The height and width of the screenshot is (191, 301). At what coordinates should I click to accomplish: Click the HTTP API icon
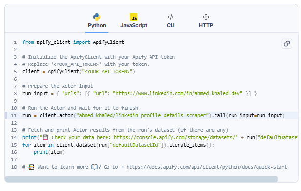tap(206, 17)
